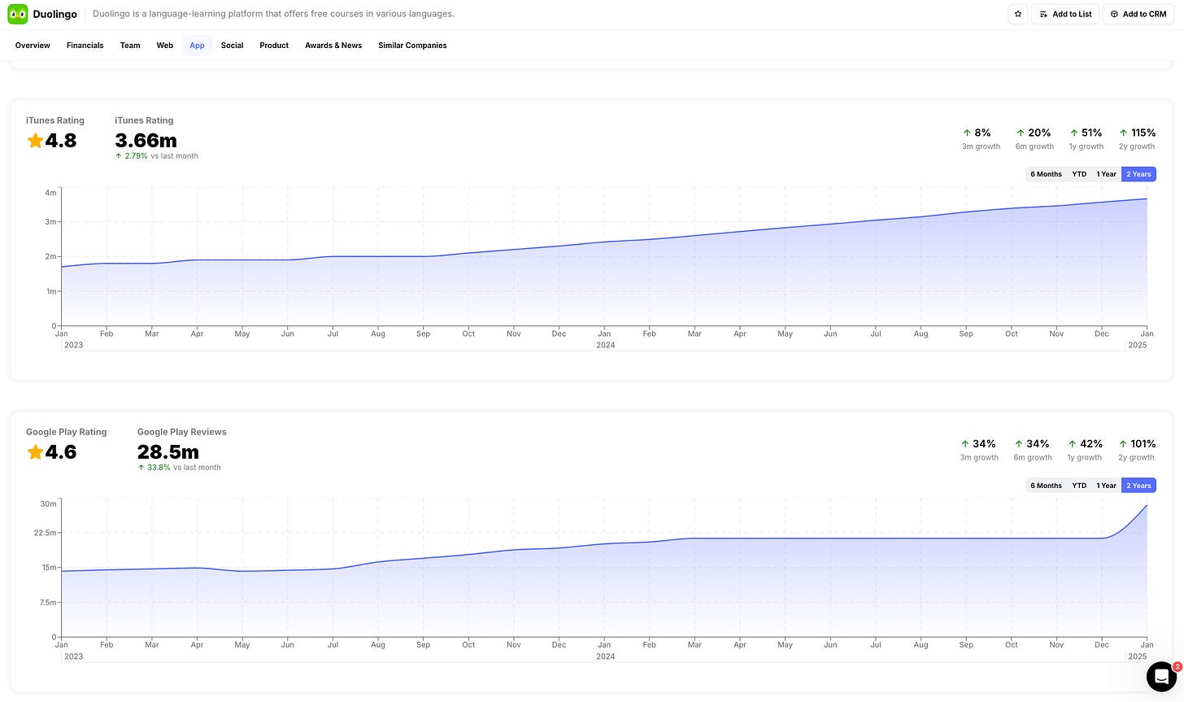Select 1 Year range on iTunes chart
The height and width of the screenshot is (702, 1184).
coord(1106,174)
